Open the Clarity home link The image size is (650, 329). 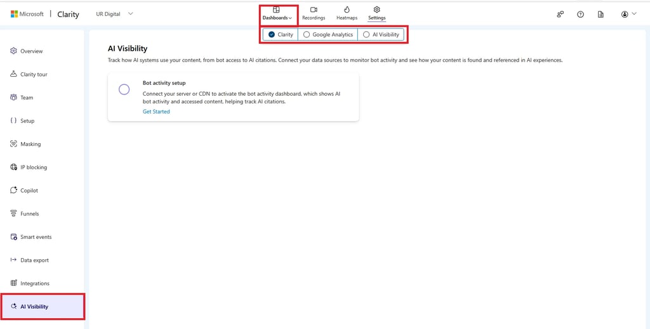pyautogui.click(x=68, y=14)
